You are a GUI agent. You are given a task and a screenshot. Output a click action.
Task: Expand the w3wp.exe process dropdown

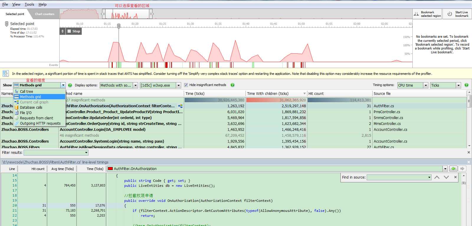(178, 85)
